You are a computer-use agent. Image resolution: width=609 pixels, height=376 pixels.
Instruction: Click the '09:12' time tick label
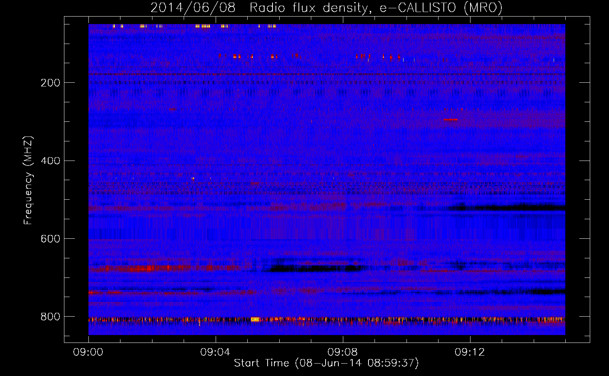click(x=470, y=352)
